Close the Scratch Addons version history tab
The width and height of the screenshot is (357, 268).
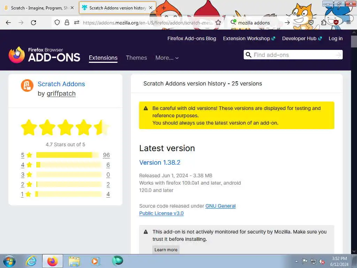[x=151, y=8]
